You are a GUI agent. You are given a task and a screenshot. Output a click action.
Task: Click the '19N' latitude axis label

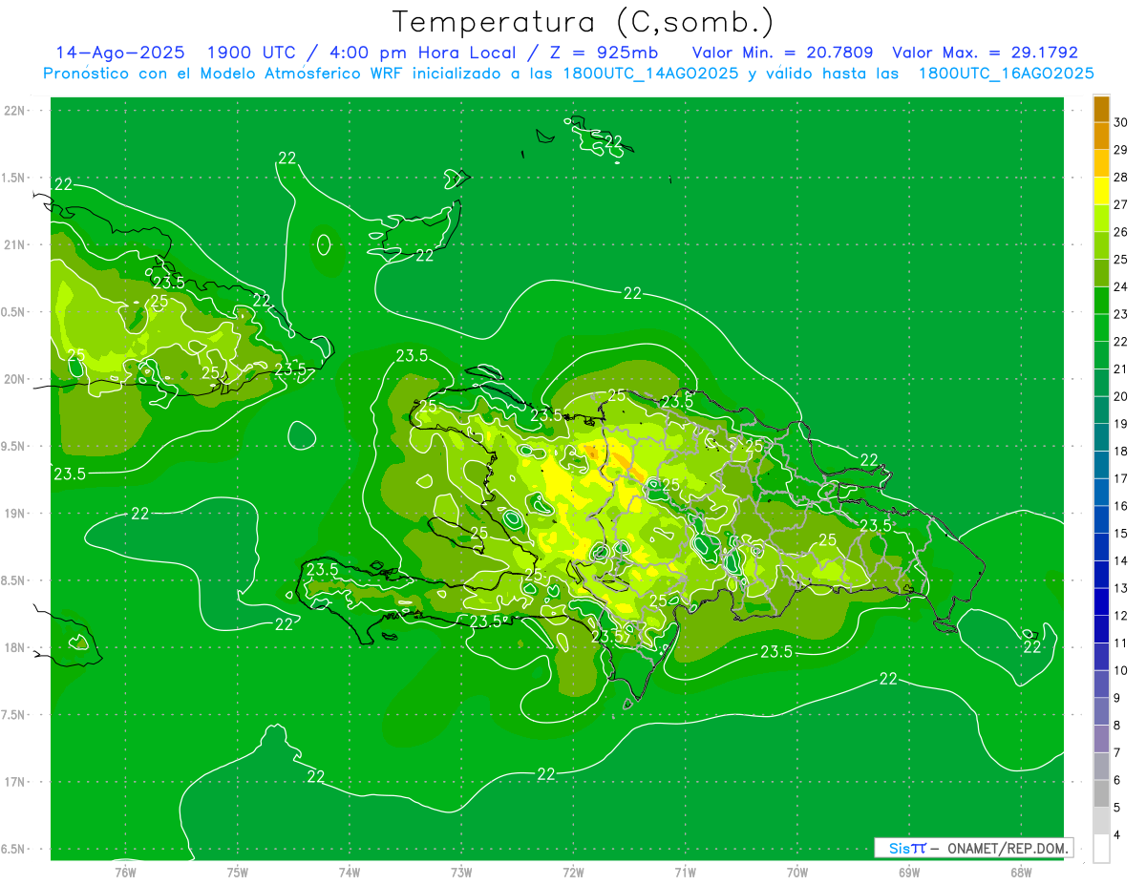[x=15, y=514]
